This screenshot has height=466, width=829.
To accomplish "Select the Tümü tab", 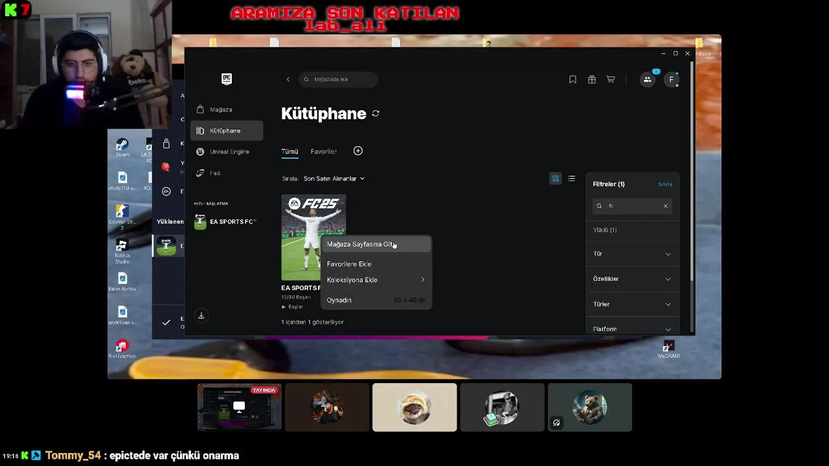I will (290, 151).
